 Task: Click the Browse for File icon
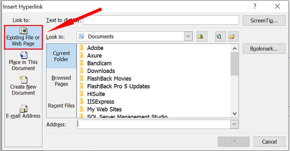pos(233,36)
